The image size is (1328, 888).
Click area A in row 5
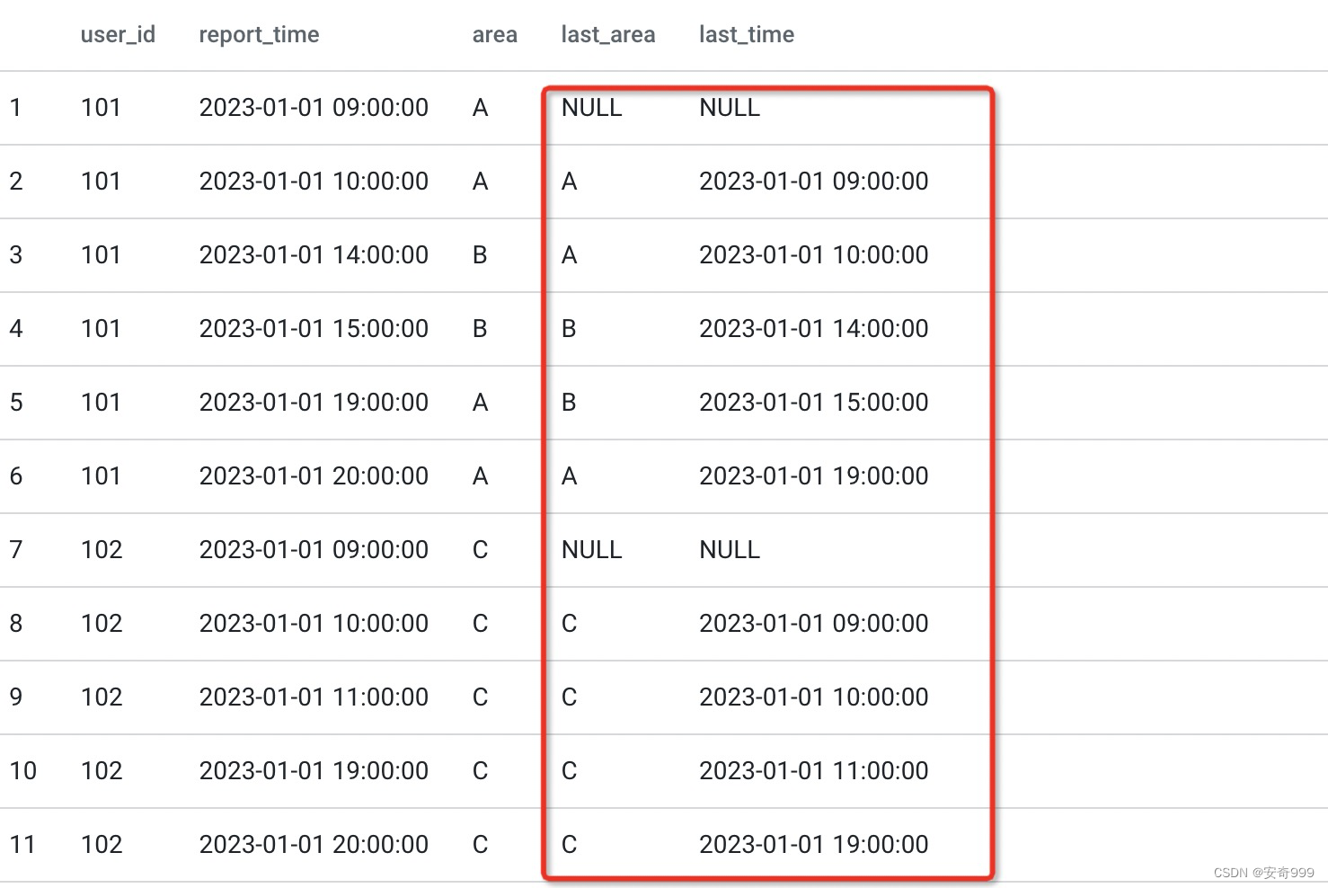pos(481,403)
